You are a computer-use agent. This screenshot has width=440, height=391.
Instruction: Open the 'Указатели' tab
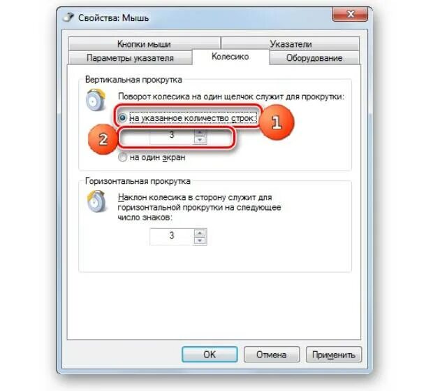[x=291, y=44]
